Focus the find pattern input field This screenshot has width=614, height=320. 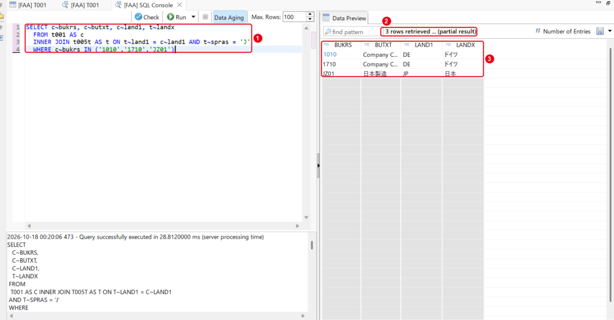coord(352,32)
